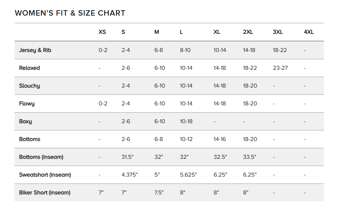This screenshot has height=218, width=349.
Task: Click the 5.625" Sweatshort inseam value
Action: point(188,175)
